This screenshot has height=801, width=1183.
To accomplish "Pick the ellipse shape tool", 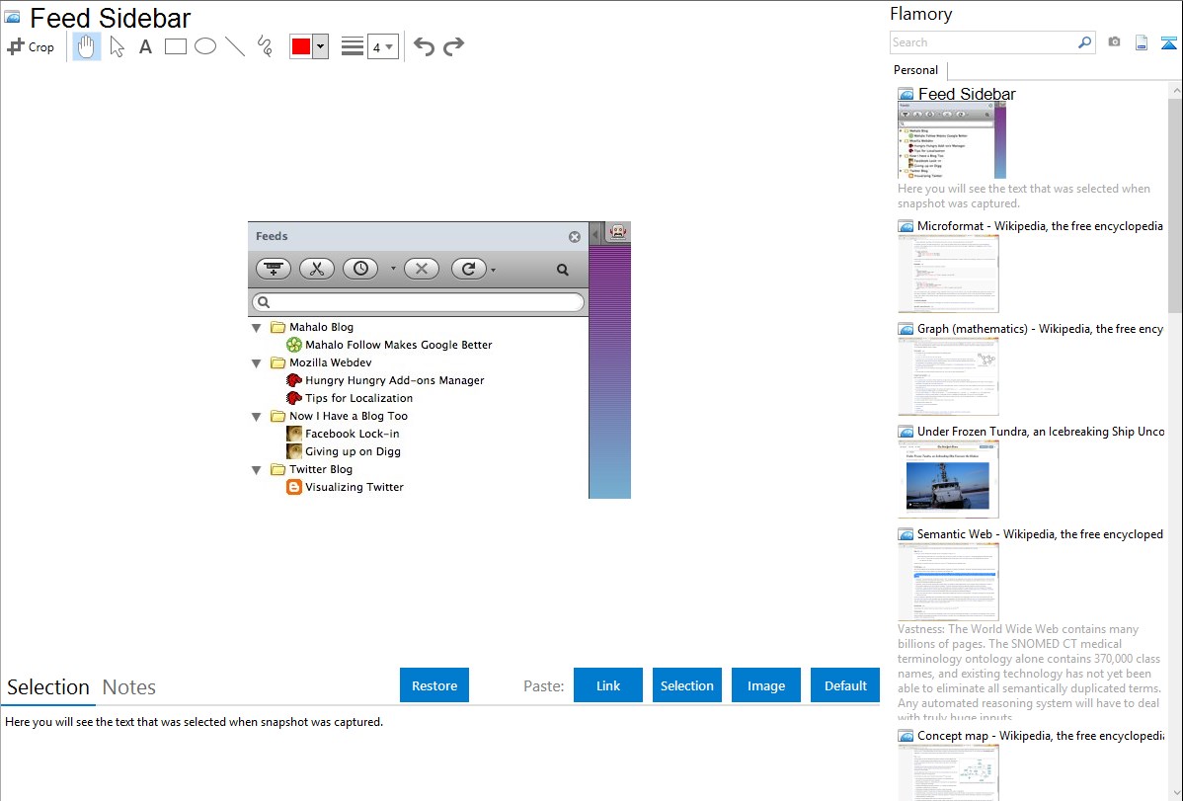I will tap(205, 46).
